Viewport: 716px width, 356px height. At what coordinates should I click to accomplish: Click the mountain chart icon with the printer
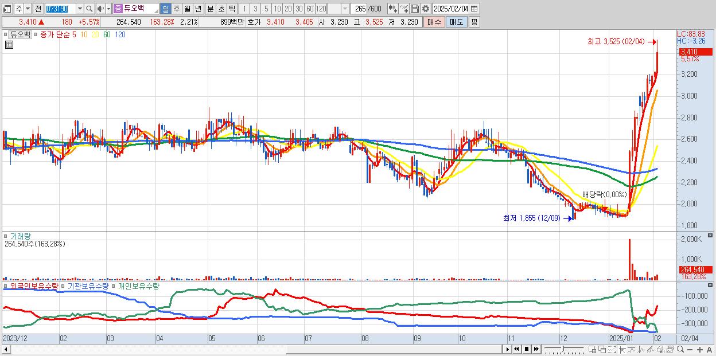[660, 349]
